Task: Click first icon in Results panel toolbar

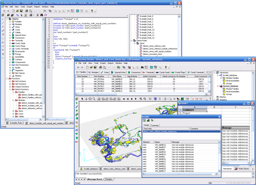Action: 144,121
